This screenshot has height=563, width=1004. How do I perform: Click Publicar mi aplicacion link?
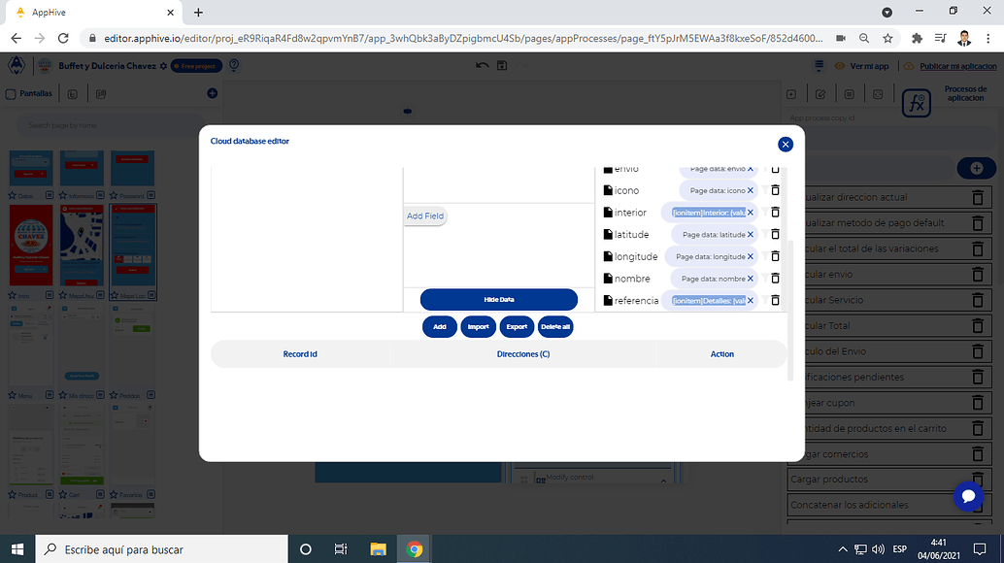pyautogui.click(x=958, y=66)
